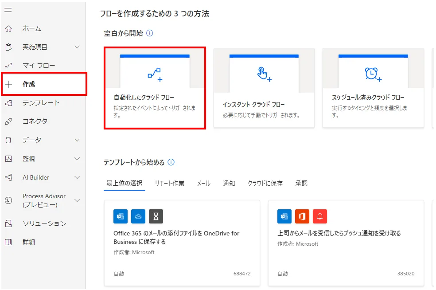
Task: Open マイ フロー from the sidebar
Action: (39, 66)
